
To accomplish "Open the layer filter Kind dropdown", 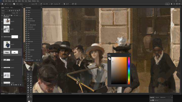I will coord(5,11).
